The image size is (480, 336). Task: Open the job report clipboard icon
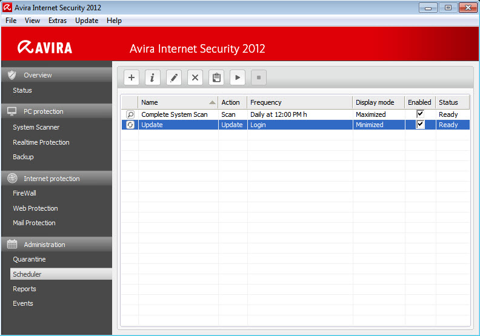pos(216,77)
